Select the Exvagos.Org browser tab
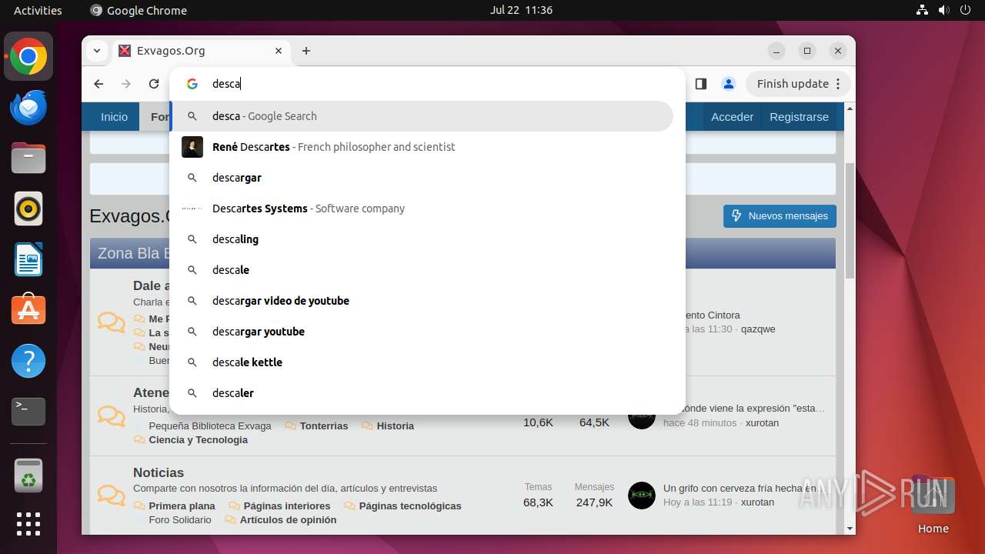The height and width of the screenshot is (554, 985). point(202,51)
